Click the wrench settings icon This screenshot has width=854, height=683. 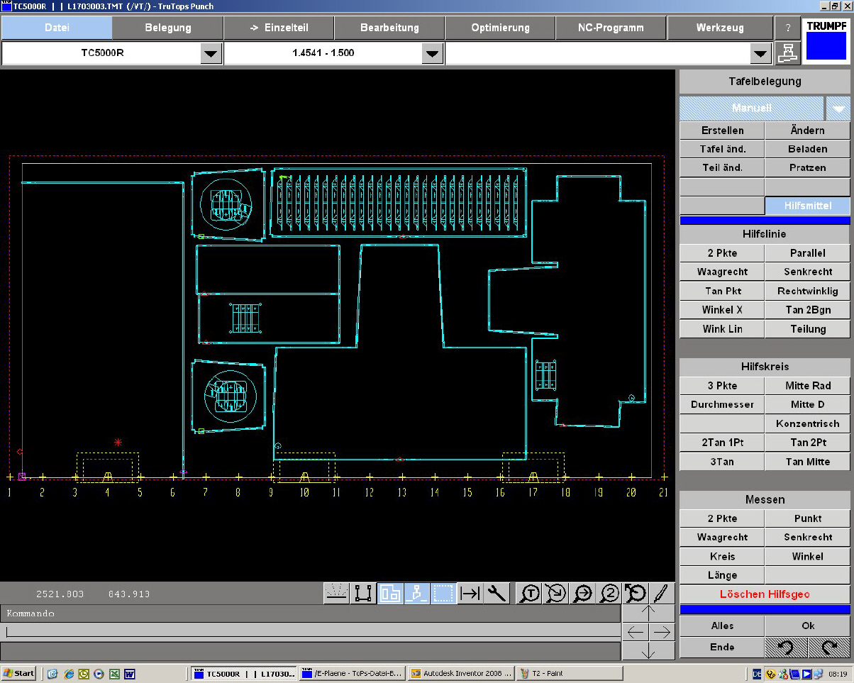[x=497, y=593]
